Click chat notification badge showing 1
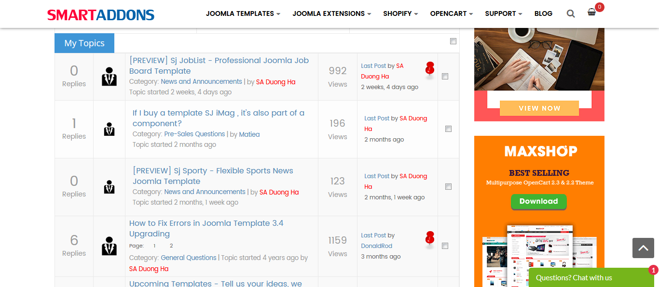Screen dimensions: 659x287 (653, 270)
